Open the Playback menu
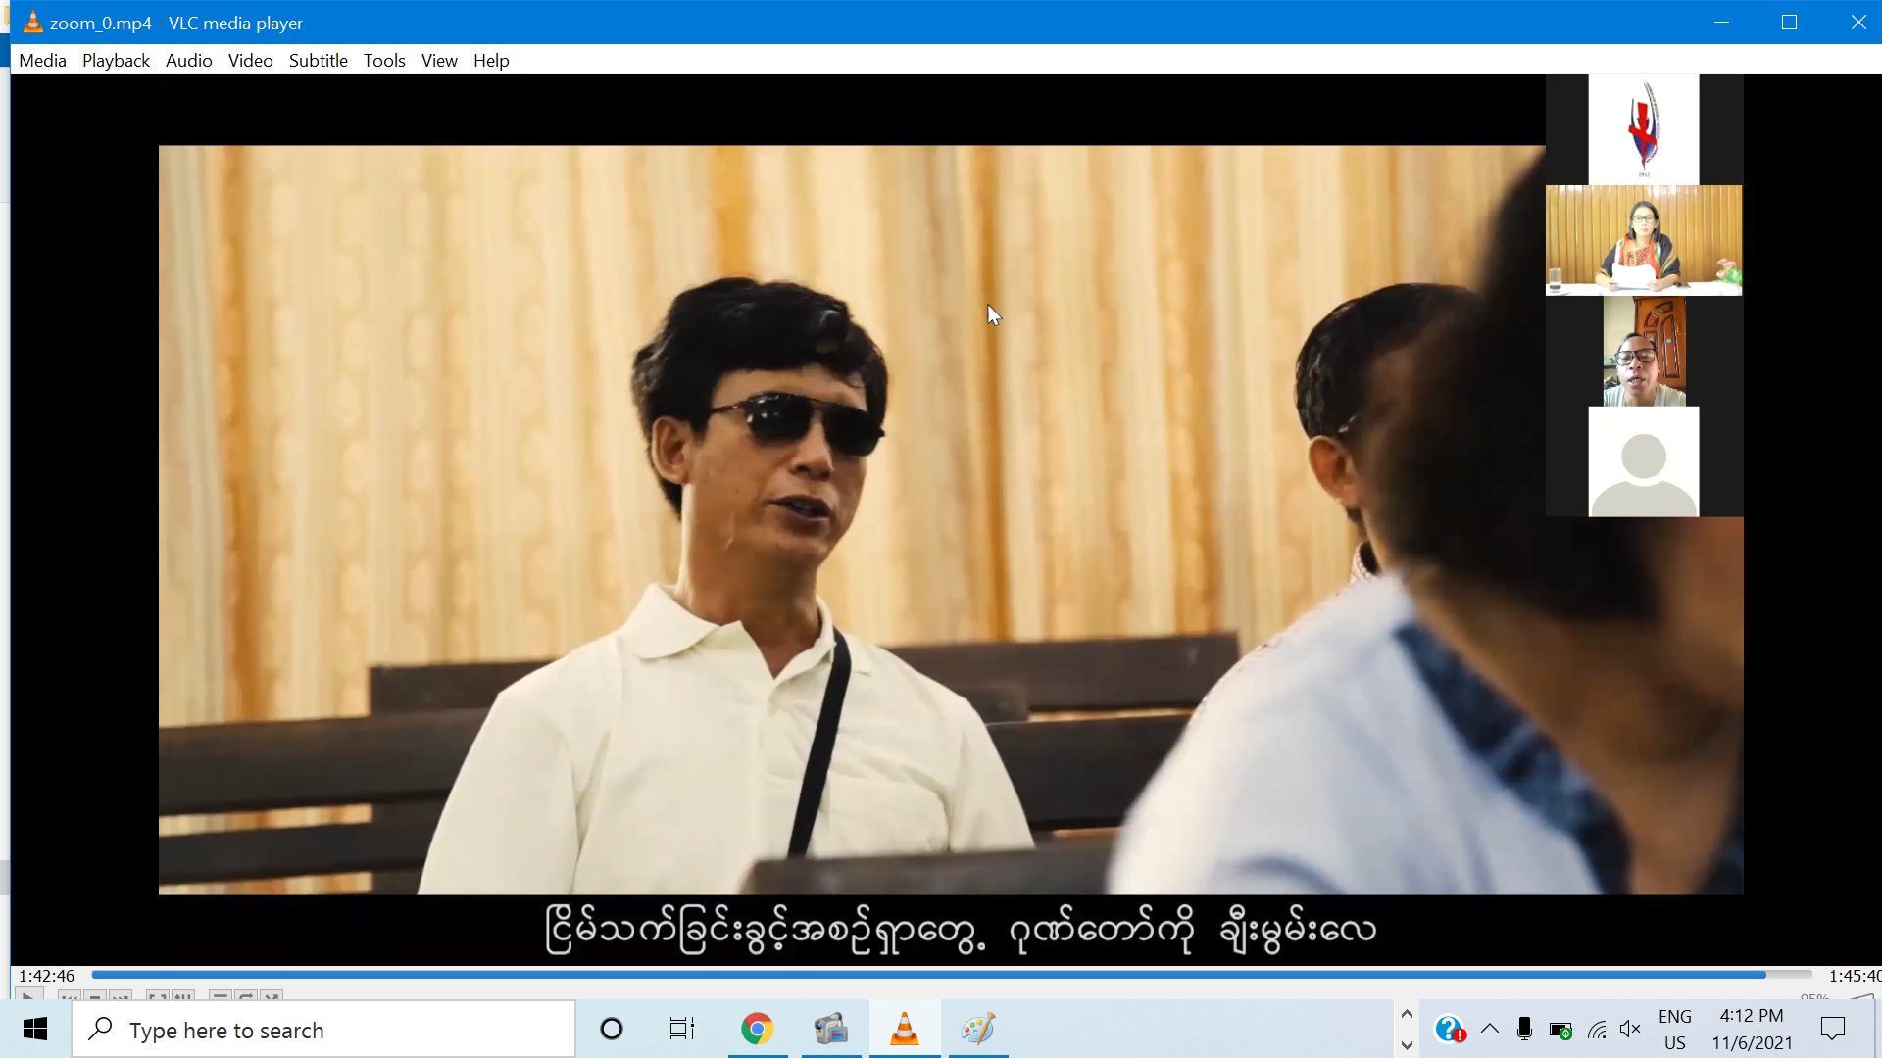 (x=116, y=61)
